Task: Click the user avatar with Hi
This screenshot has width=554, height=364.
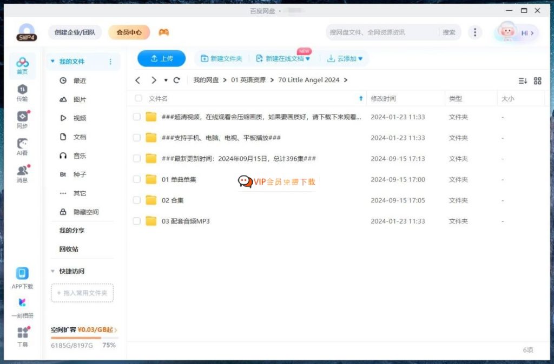Action: [x=516, y=32]
